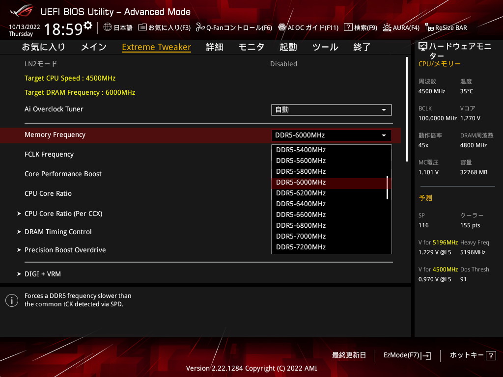Click the EzMode switch arrow icon
This screenshot has width=503, height=377.
426,355
